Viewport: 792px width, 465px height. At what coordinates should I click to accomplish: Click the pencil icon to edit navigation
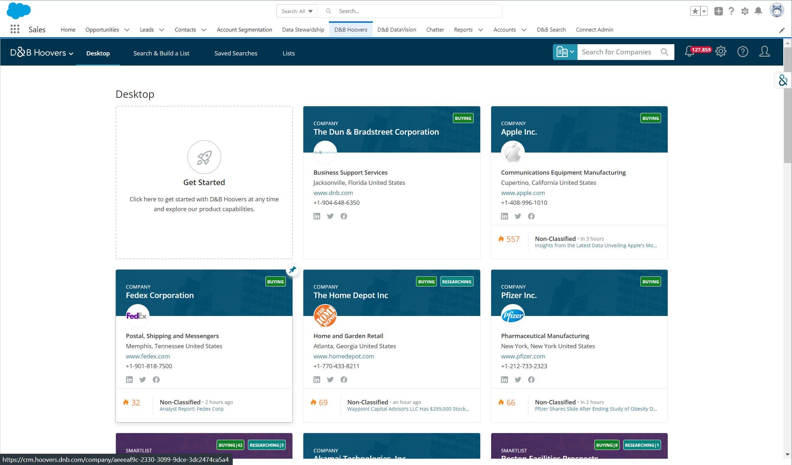(782, 30)
